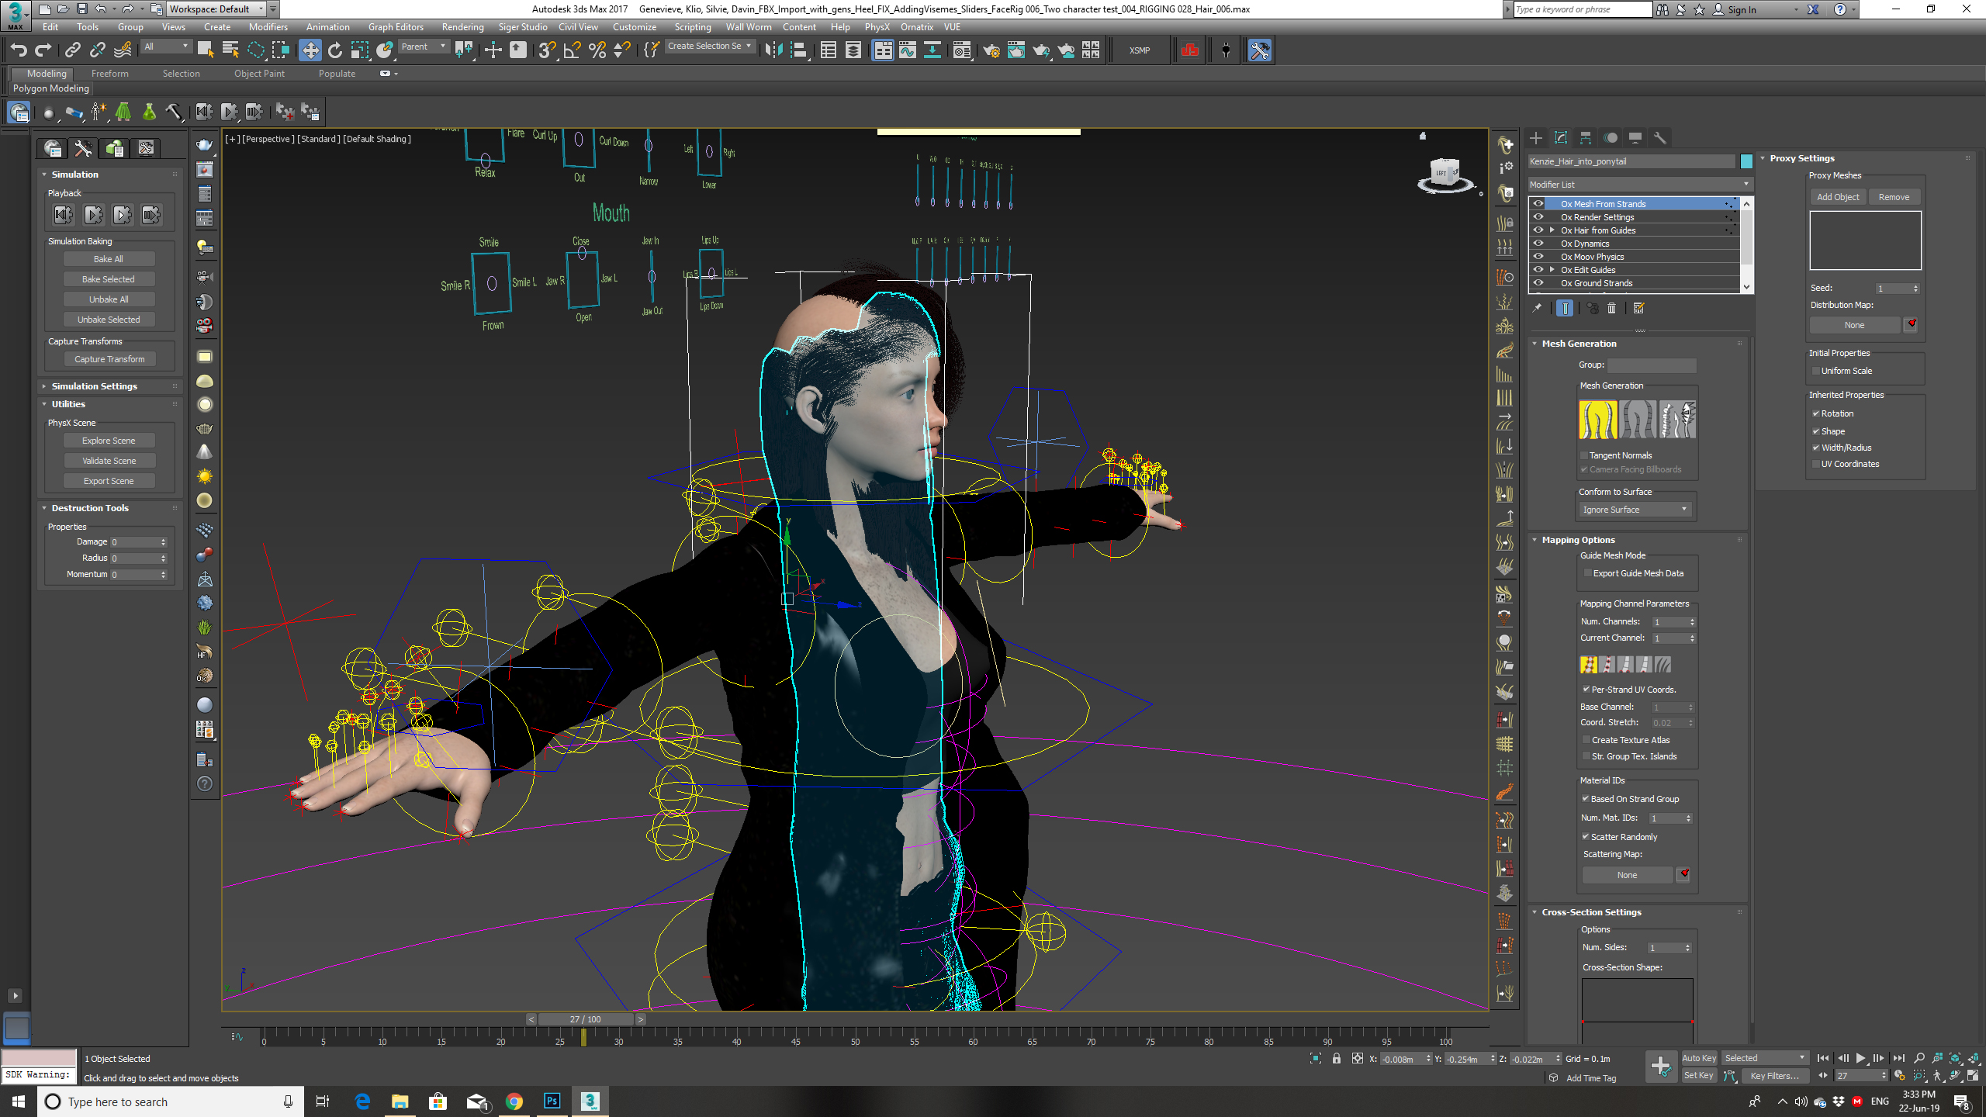Click the Mirror tool icon
This screenshot has width=1986, height=1117.
click(x=773, y=50)
